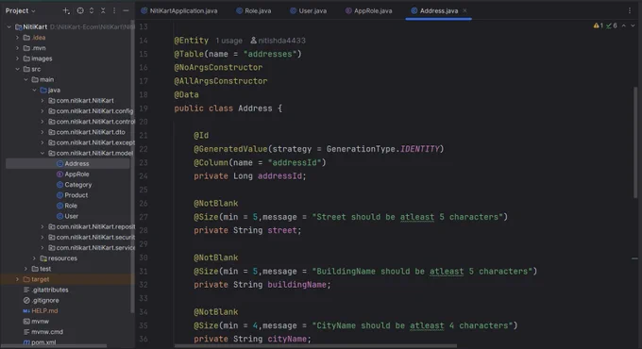Collapse the main folder

pyautogui.click(x=25, y=79)
